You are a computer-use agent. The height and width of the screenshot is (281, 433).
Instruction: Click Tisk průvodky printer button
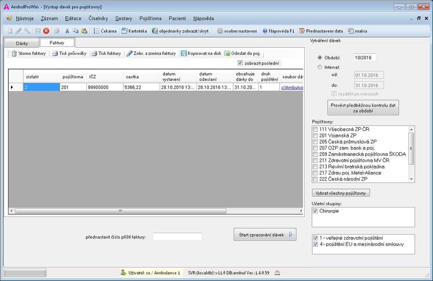(x=69, y=54)
